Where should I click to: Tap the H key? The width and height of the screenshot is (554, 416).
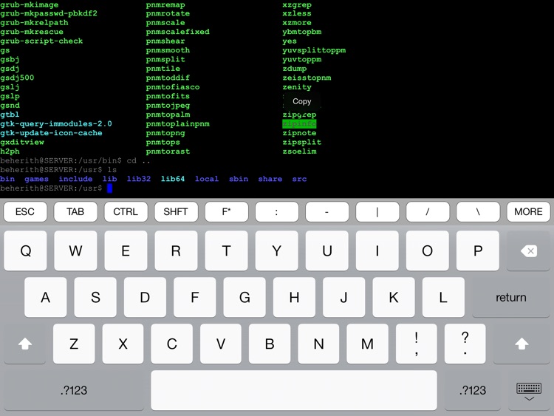(x=294, y=297)
